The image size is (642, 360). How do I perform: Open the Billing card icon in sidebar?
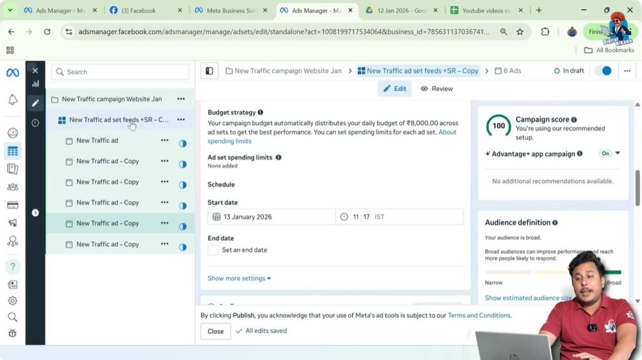coord(13,205)
